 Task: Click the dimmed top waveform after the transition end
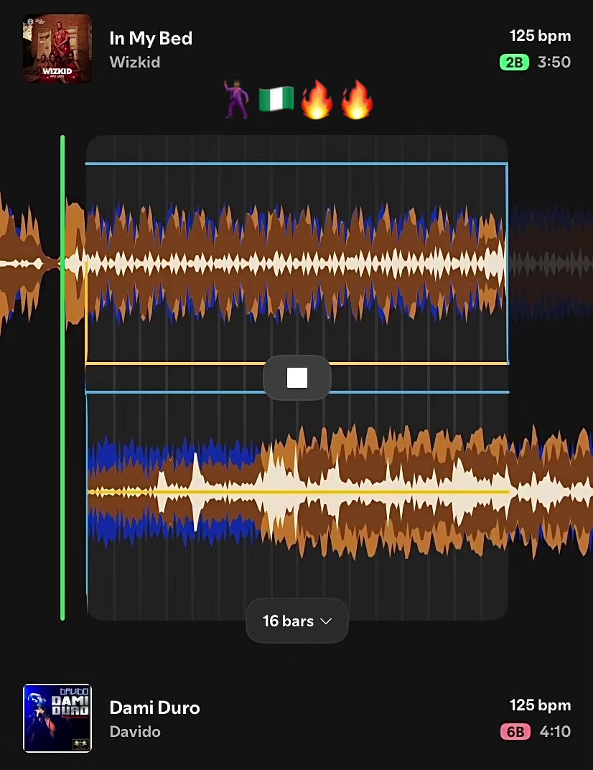click(x=551, y=263)
